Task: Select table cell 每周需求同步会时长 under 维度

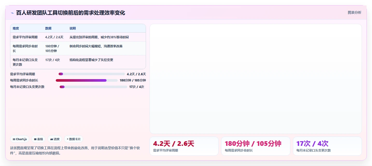Action: coord(25,49)
